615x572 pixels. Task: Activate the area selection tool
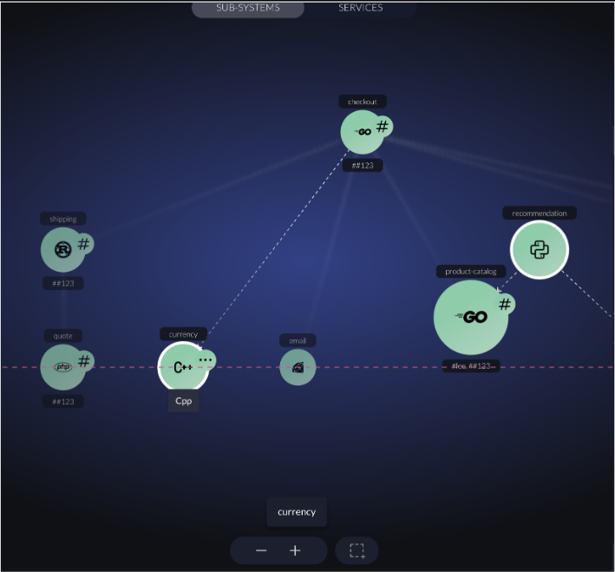[357, 550]
